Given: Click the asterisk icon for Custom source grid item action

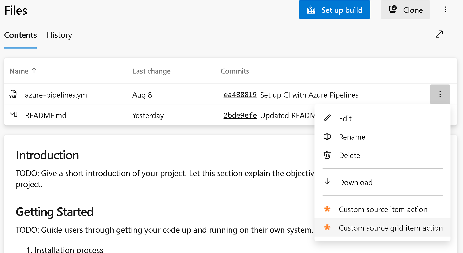Looking at the screenshot, I should click(327, 227).
